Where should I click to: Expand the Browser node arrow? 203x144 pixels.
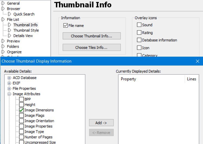click(3, 9)
